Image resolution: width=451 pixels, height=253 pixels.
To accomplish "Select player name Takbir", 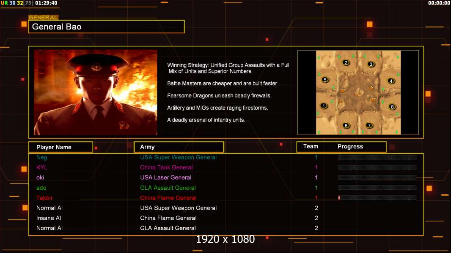I will point(44,198).
